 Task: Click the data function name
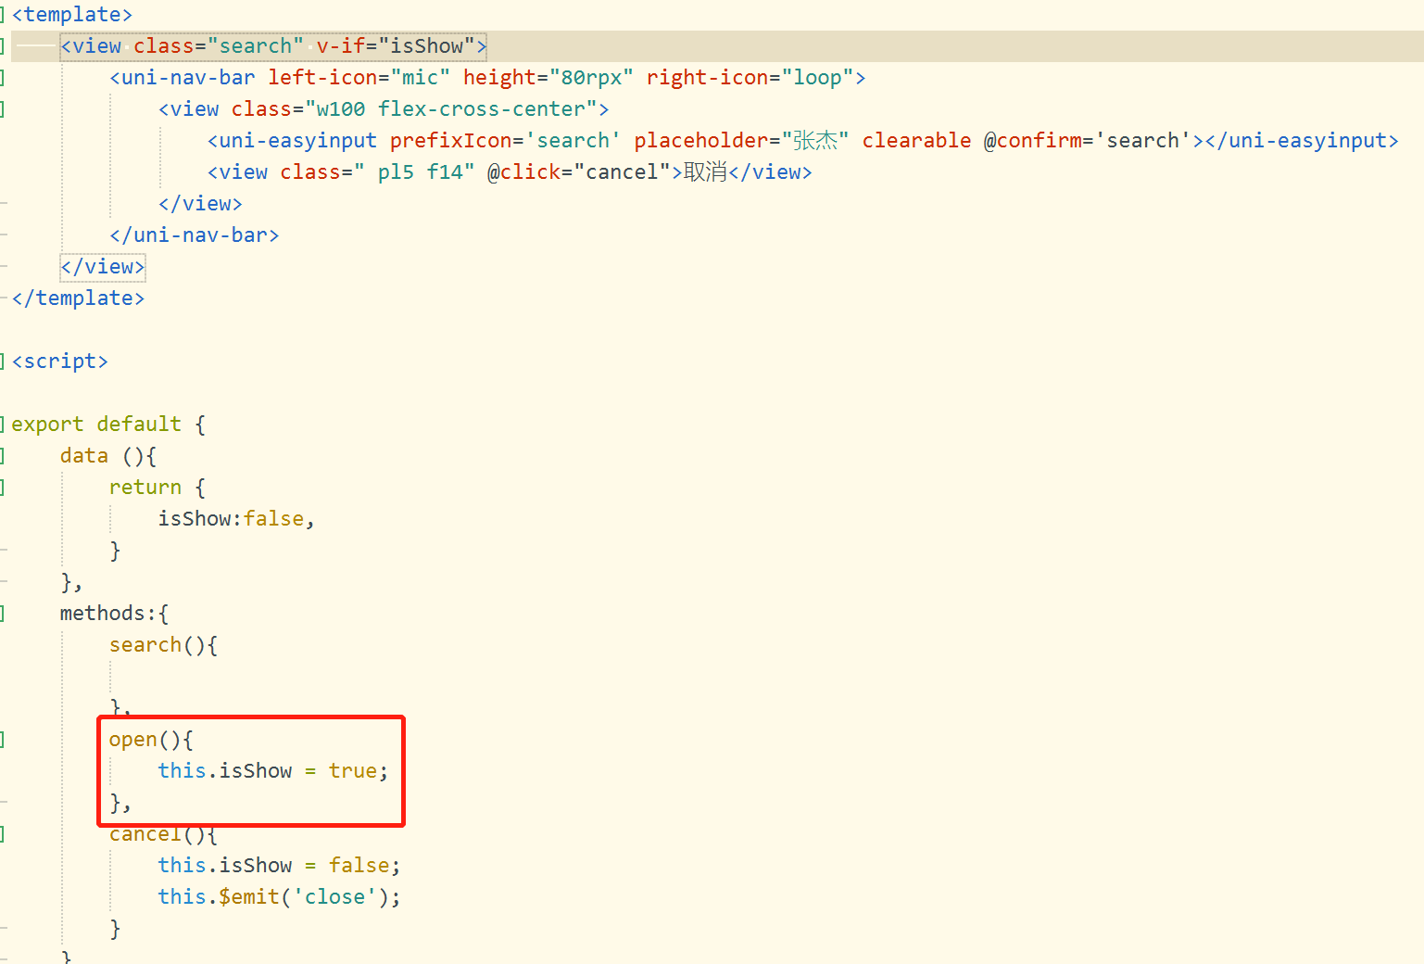click(x=84, y=456)
